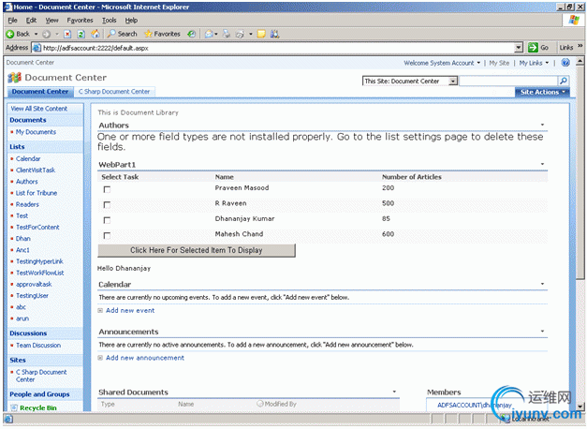Viewport: 587px width, 429px height.
Task: Open the Tools menu
Action: click(109, 21)
